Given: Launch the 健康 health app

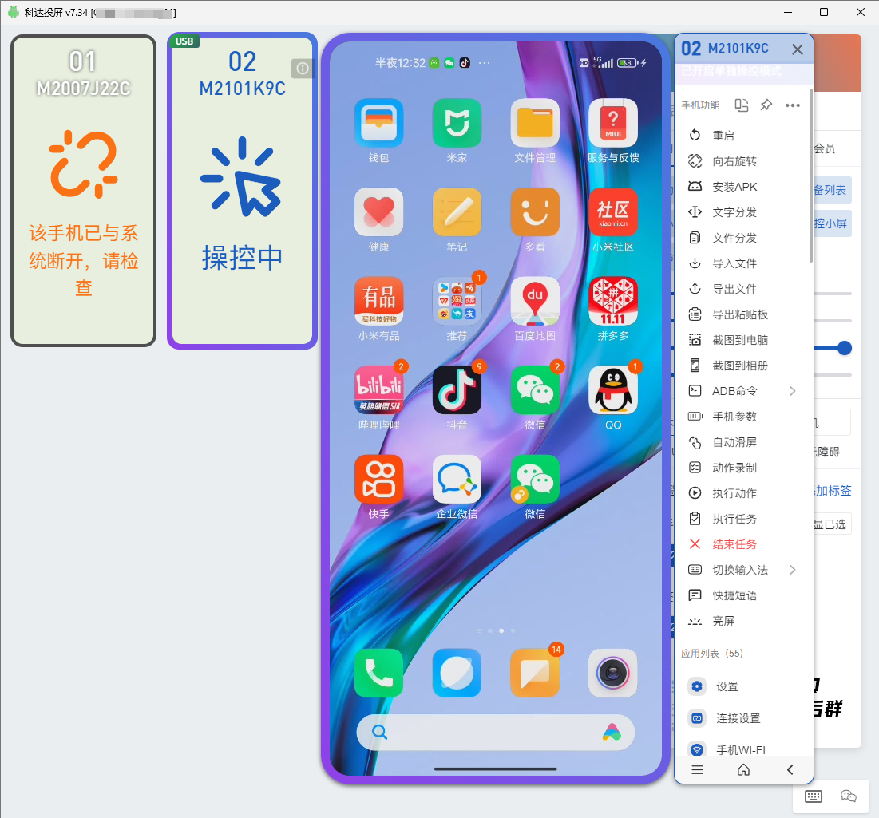Looking at the screenshot, I should [x=379, y=212].
